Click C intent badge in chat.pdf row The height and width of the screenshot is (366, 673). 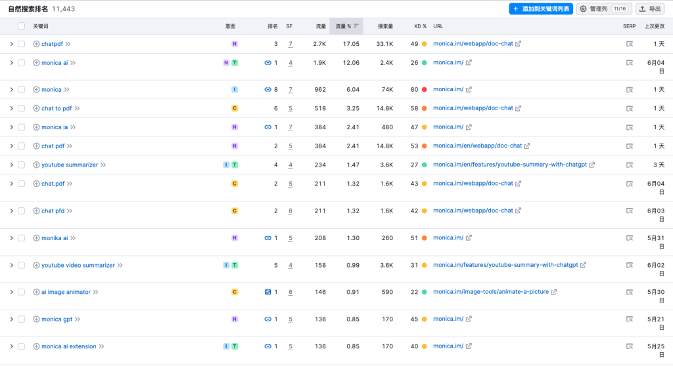[x=235, y=184]
